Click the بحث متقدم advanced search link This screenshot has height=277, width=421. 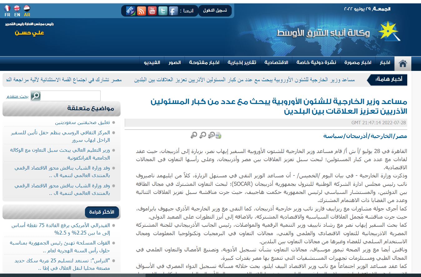click(x=17, y=96)
